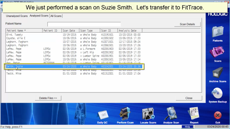Sort by Patient ID column header
This screenshot has width=230, height=129.
52,30
